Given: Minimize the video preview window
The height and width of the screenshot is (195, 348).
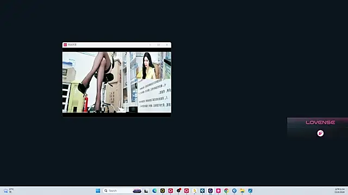Looking at the screenshot, I should pos(150,44).
